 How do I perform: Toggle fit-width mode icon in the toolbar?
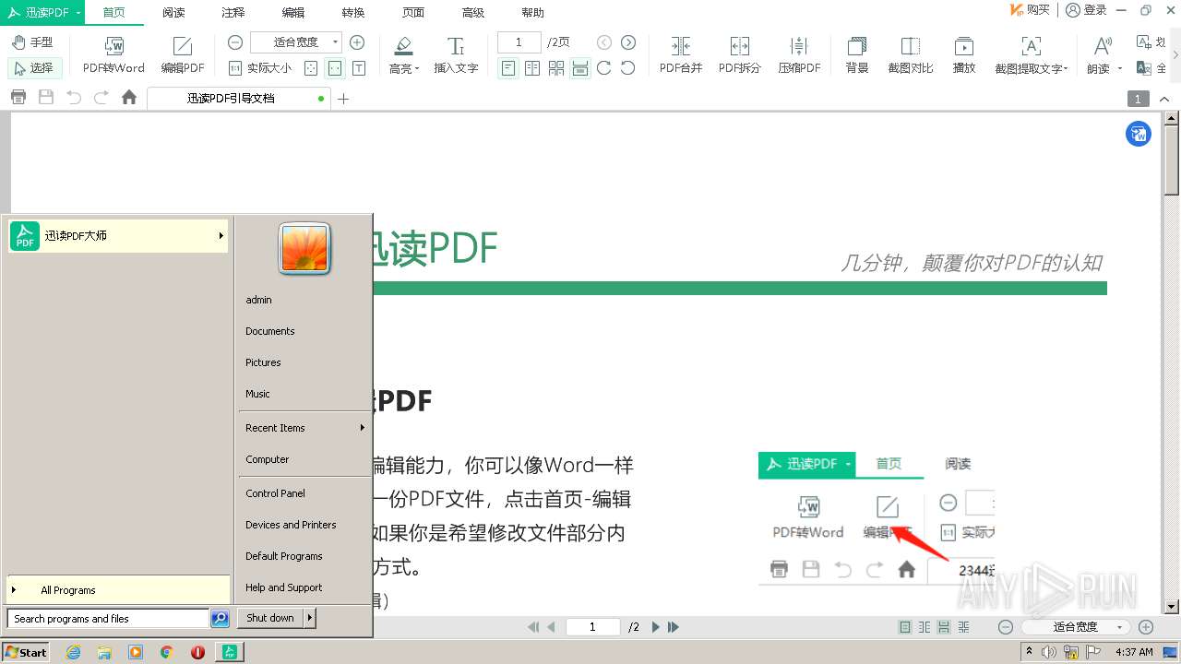335,68
